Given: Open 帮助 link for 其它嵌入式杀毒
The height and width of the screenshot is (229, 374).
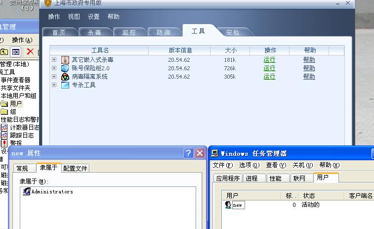Looking at the screenshot, I should 309,60.
